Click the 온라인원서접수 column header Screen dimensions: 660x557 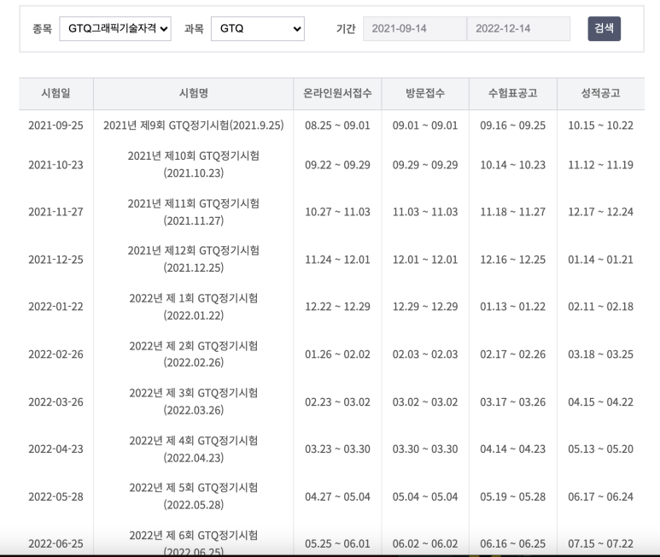coord(337,93)
